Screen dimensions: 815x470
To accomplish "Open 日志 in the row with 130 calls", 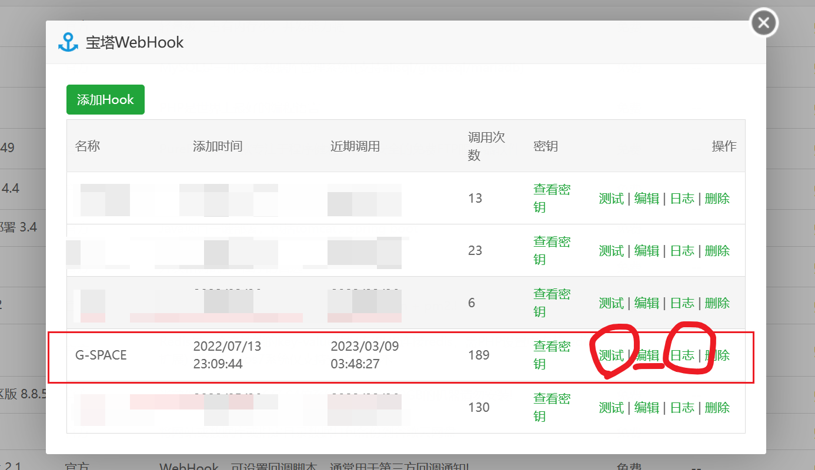I will pyautogui.click(x=682, y=408).
